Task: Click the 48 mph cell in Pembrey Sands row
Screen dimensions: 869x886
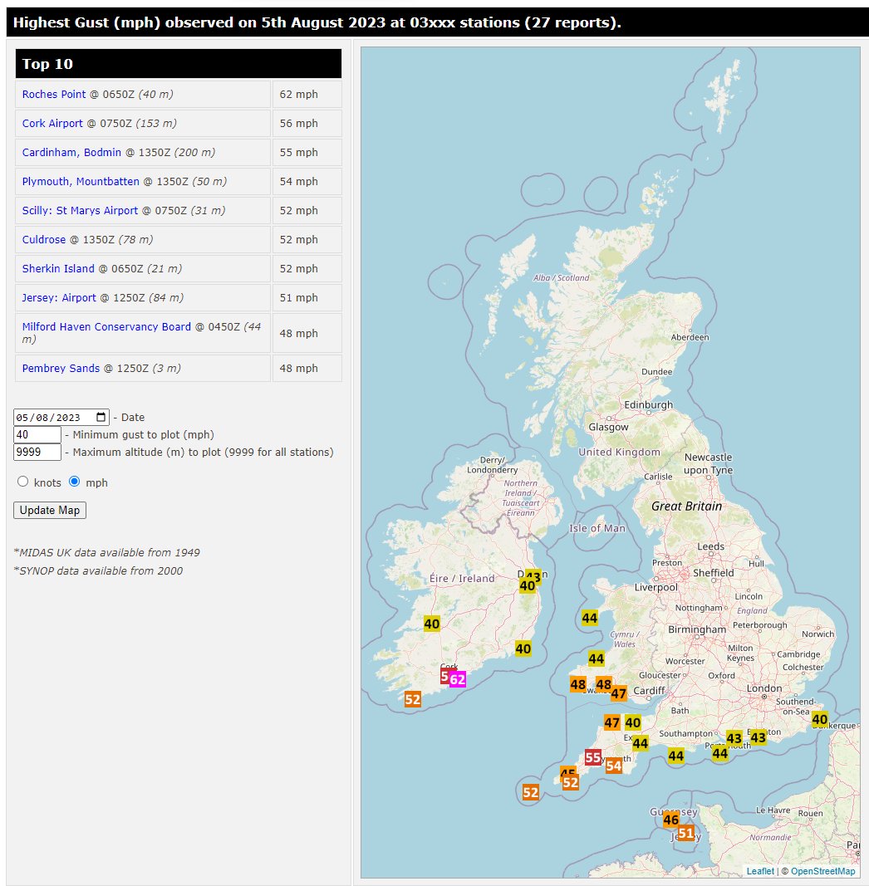Action: tap(307, 368)
